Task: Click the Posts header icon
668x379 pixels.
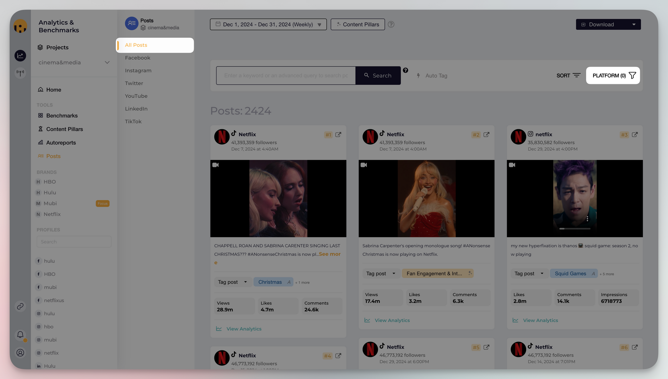Action: click(x=132, y=23)
